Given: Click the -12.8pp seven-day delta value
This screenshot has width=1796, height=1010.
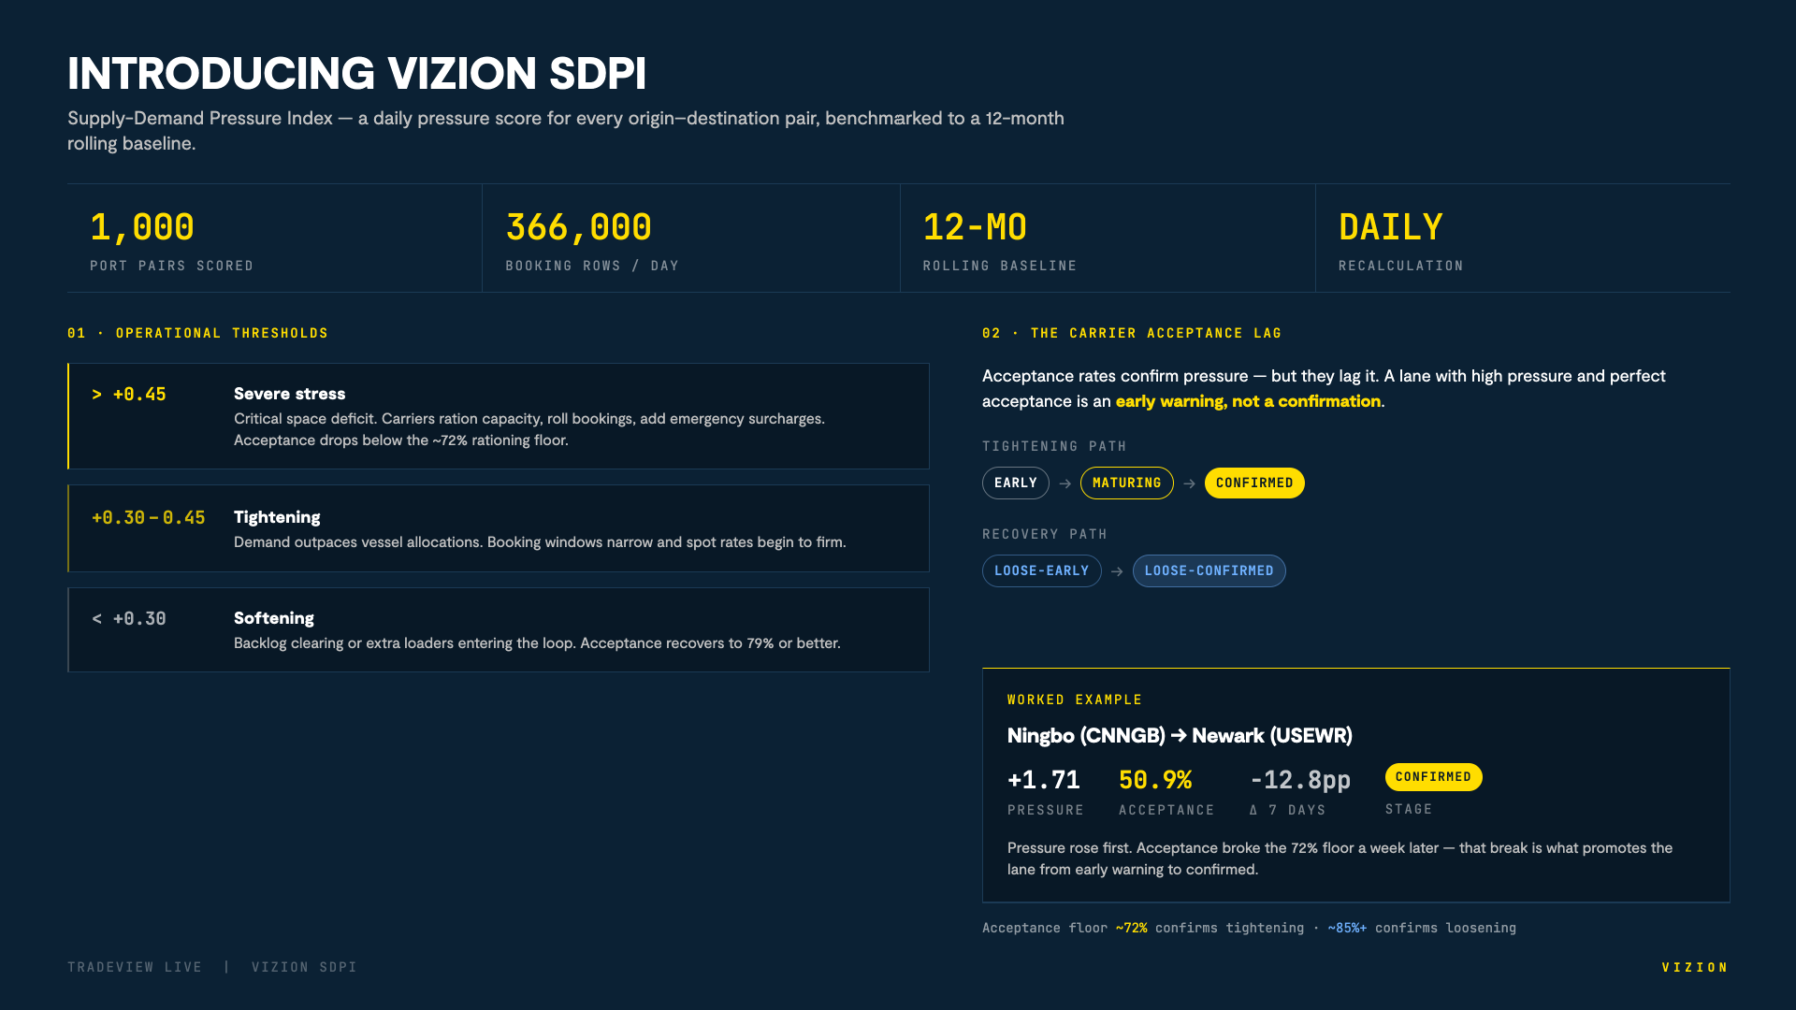Looking at the screenshot, I should pyautogui.click(x=1300, y=780).
